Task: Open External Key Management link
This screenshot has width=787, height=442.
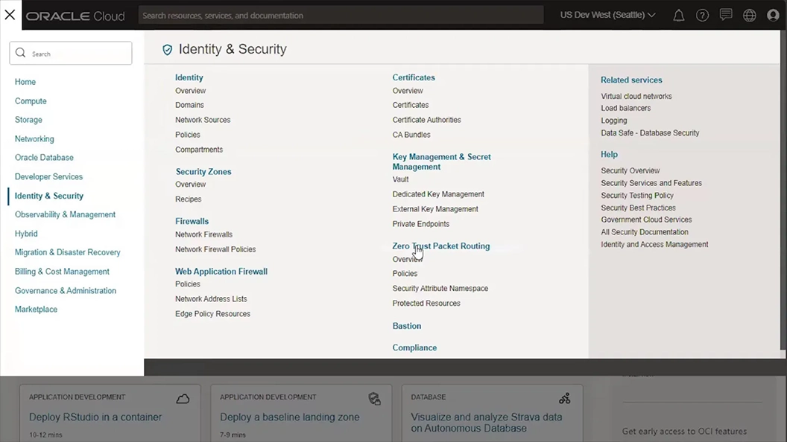Action: click(x=435, y=209)
